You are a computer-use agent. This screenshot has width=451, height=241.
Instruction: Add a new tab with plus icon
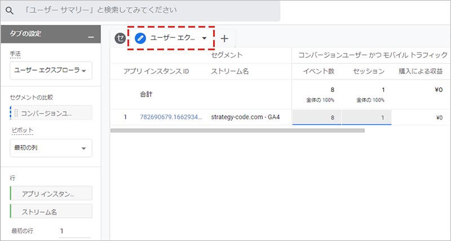click(x=224, y=38)
